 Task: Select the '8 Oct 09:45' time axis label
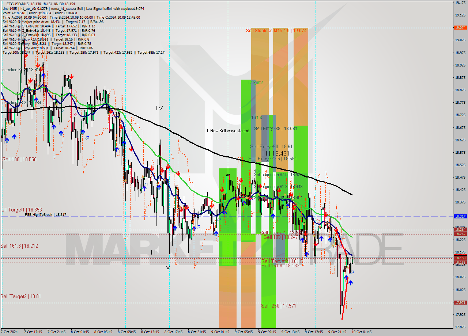coord(127,332)
